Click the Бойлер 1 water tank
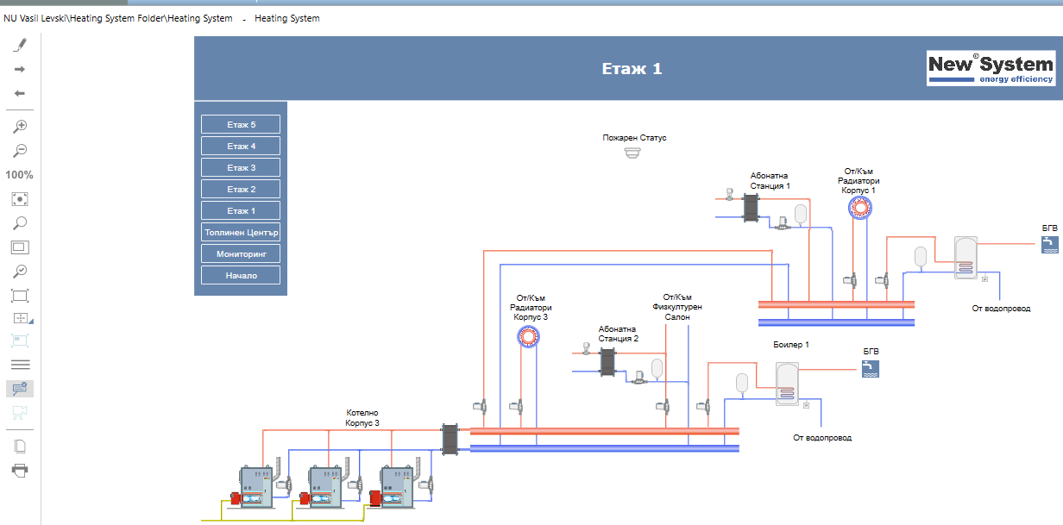Image resolution: width=1063 pixels, height=525 pixels. (x=787, y=384)
